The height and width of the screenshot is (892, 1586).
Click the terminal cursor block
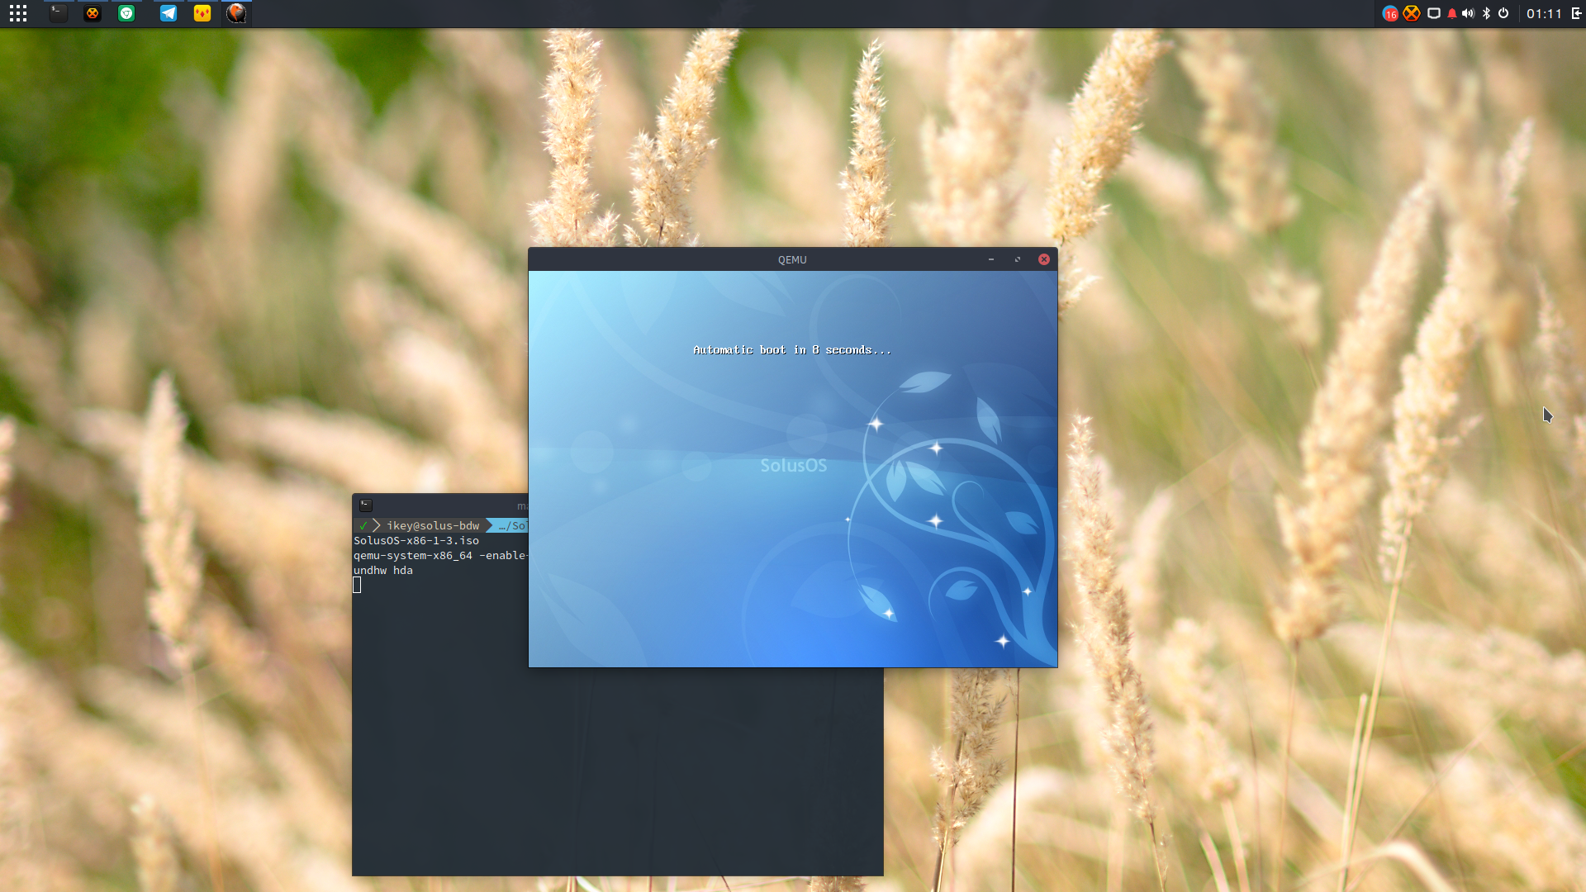tap(357, 585)
